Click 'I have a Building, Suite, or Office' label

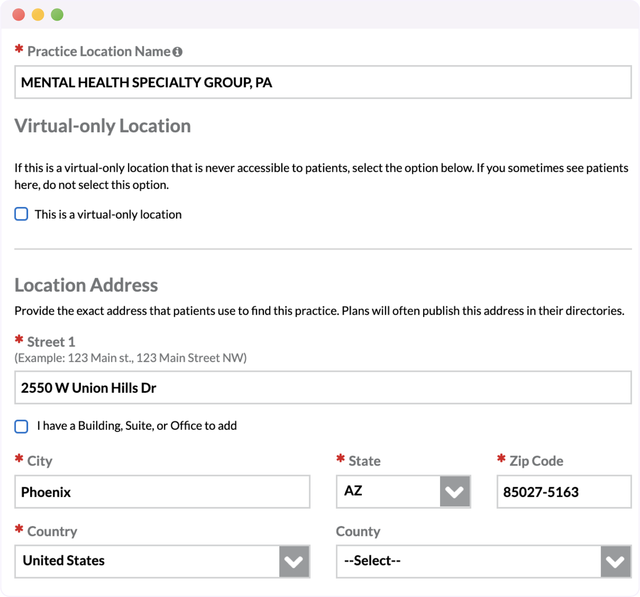point(137,426)
